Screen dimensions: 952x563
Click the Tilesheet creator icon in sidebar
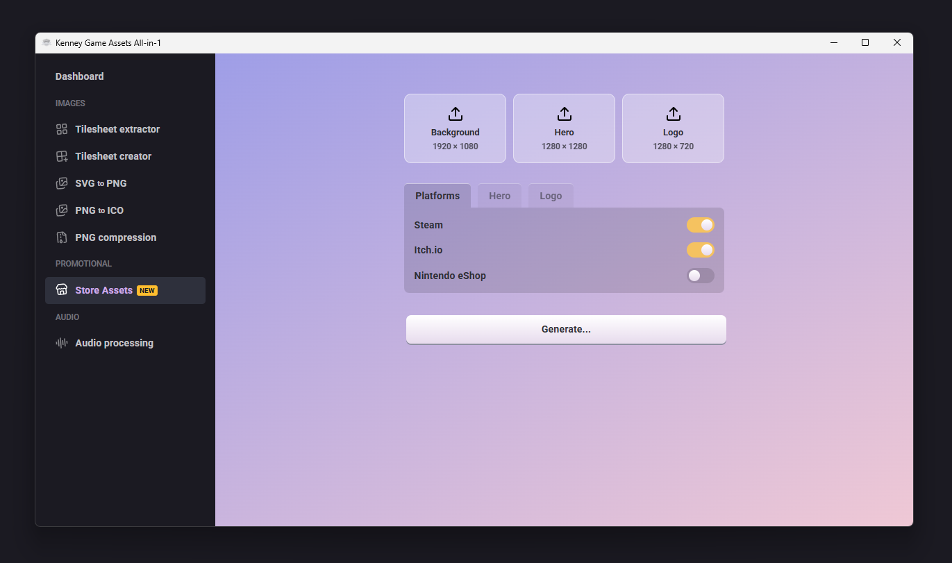(62, 156)
